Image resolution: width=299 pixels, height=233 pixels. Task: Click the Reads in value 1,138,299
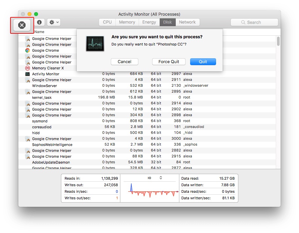110,179
